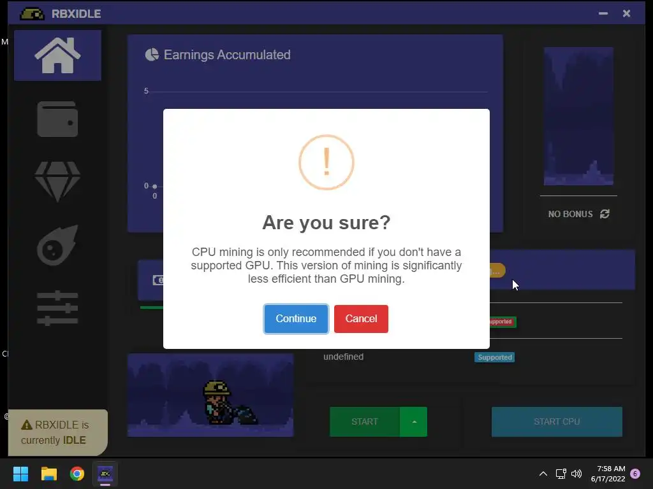Close the RBXIDLE window
The image size is (653, 489).
(x=626, y=14)
